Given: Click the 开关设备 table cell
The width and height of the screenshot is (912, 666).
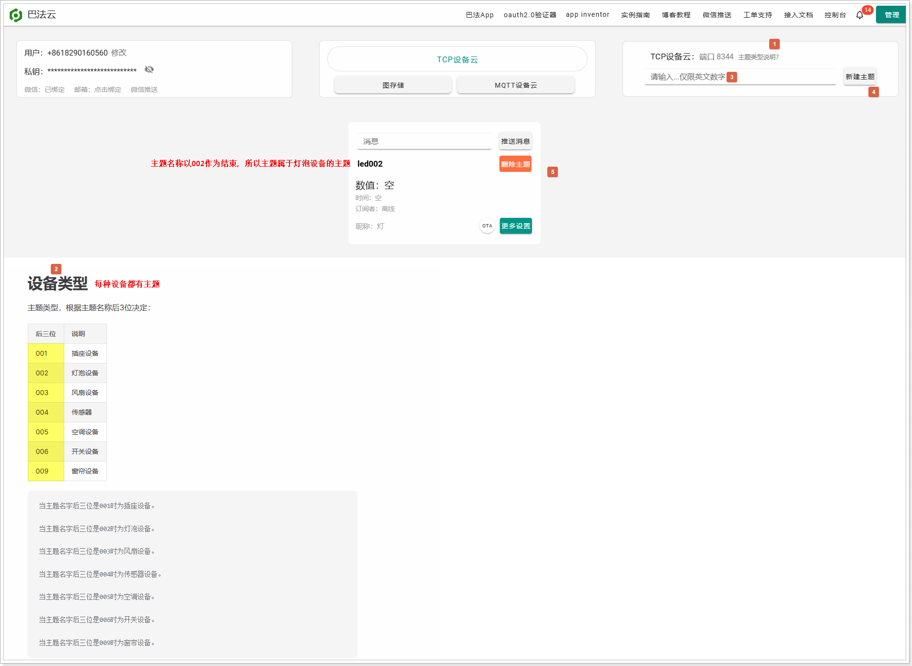Looking at the screenshot, I should (x=85, y=452).
